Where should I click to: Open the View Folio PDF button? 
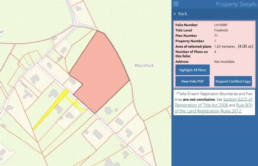pyautogui.click(x=192, y=81)
